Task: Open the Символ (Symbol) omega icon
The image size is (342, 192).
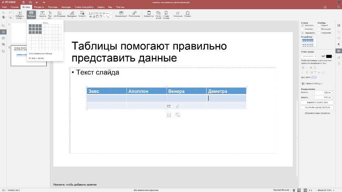Action: (187, 14)
